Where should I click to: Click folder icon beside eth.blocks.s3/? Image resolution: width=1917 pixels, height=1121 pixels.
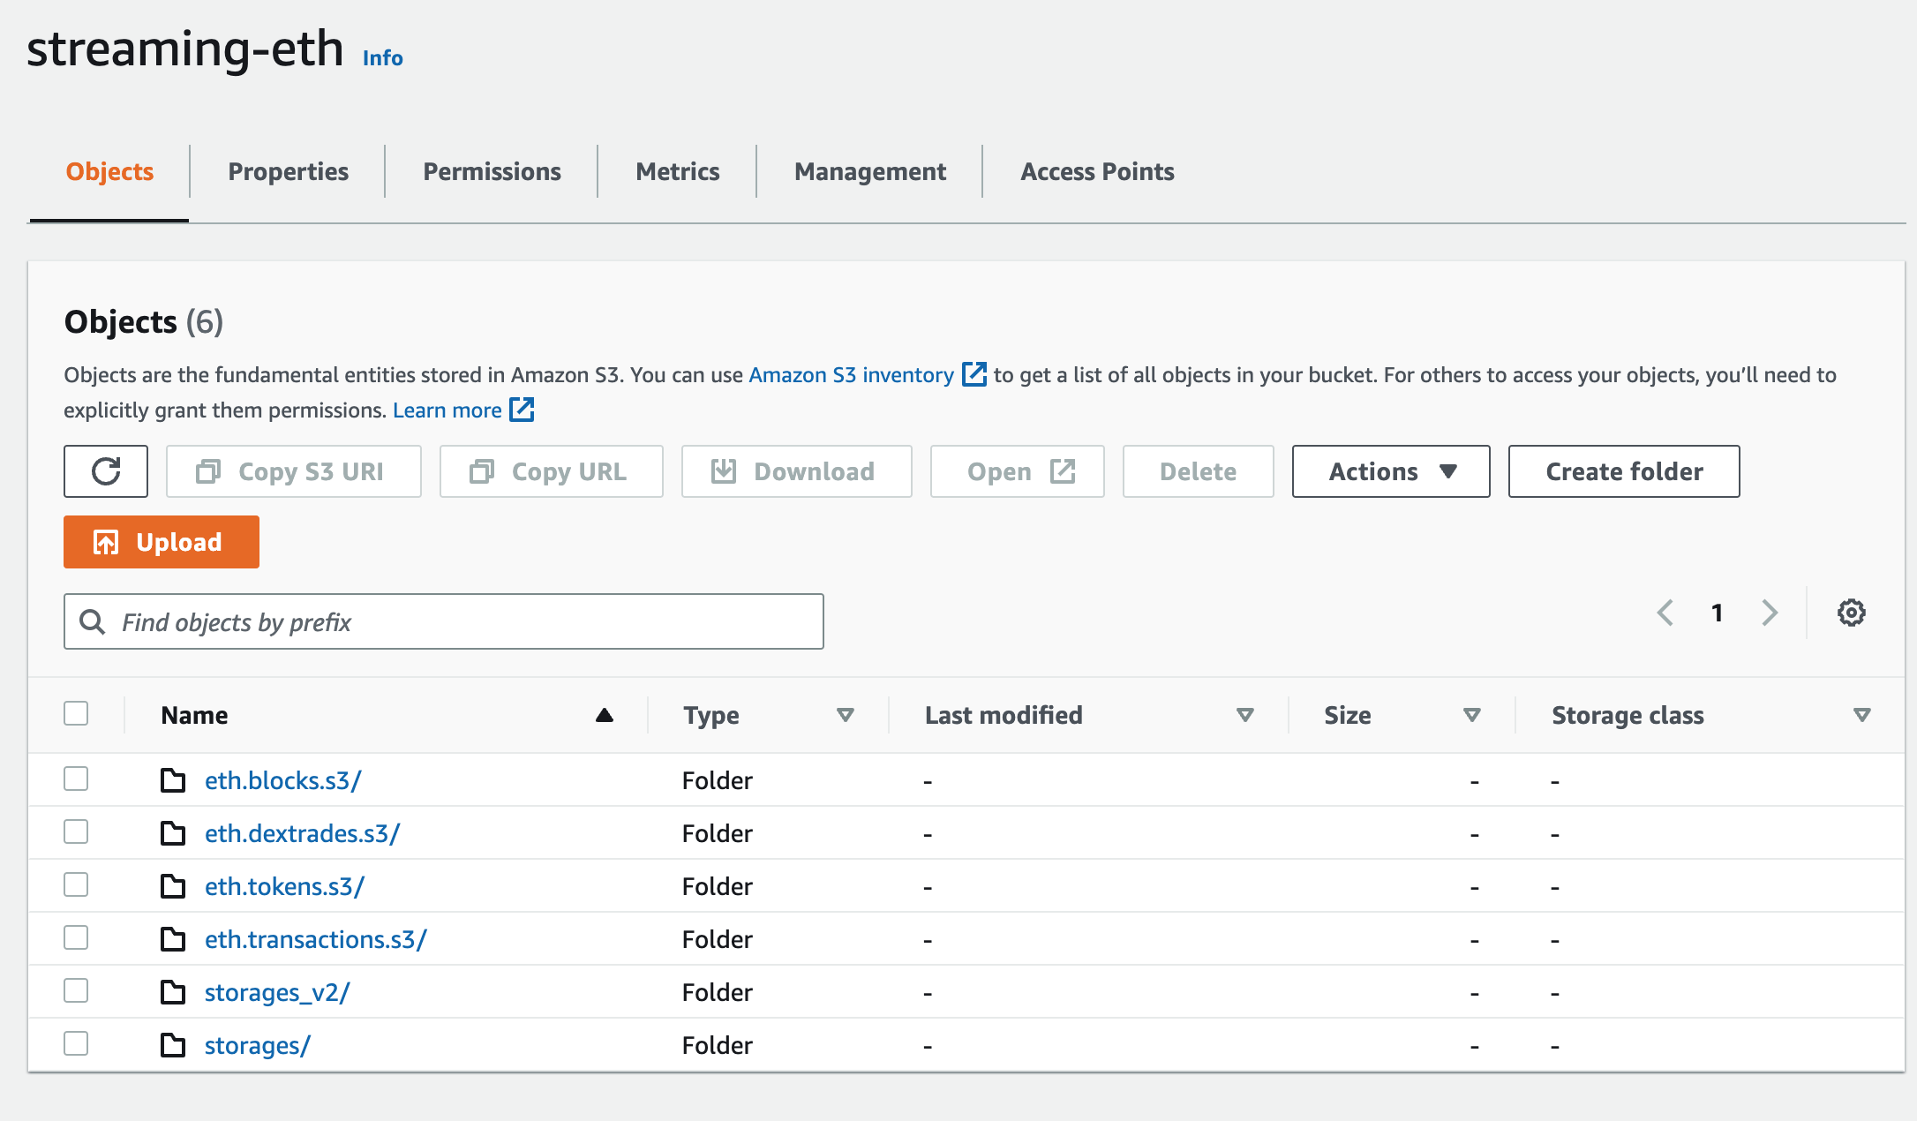[x=173, y=780]
